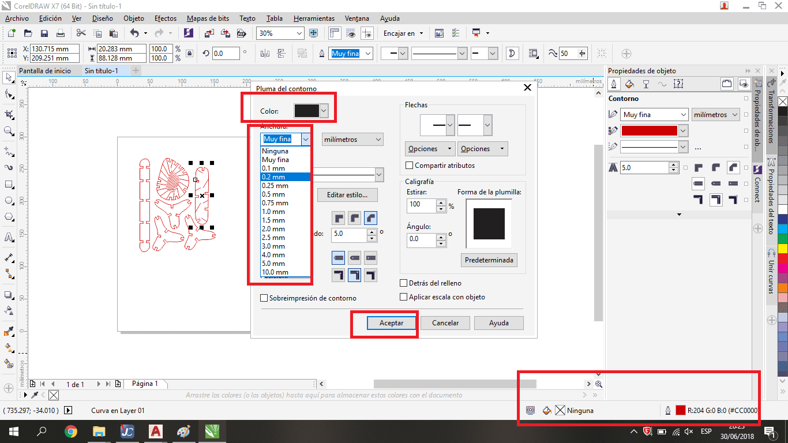The width and height of the screenshot is (788, 443).
Task: Click the Mirror horizontally icon
Action: [266, 54]
